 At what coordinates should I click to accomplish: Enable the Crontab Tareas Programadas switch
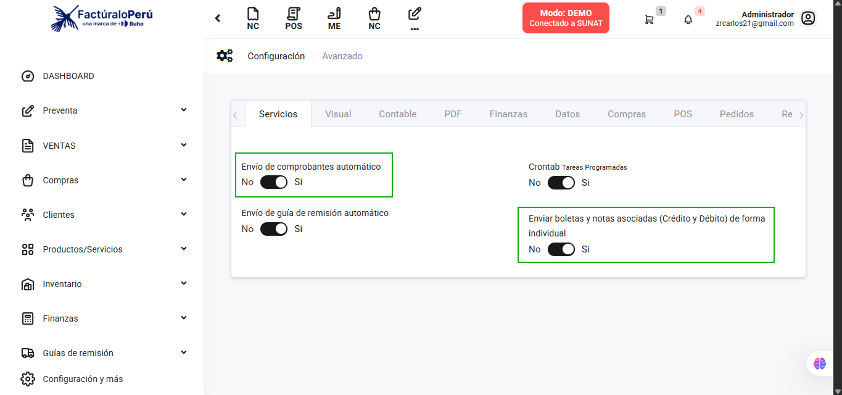click(561, 183)
